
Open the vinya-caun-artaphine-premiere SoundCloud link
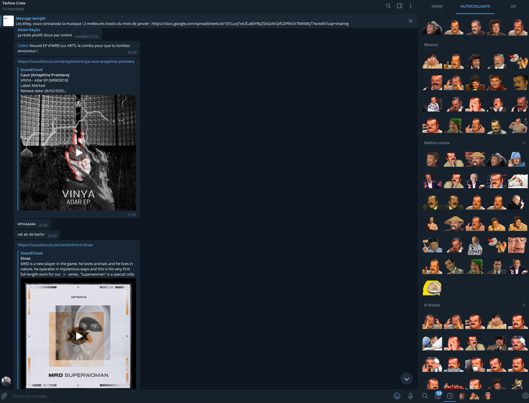pos(76,61)
